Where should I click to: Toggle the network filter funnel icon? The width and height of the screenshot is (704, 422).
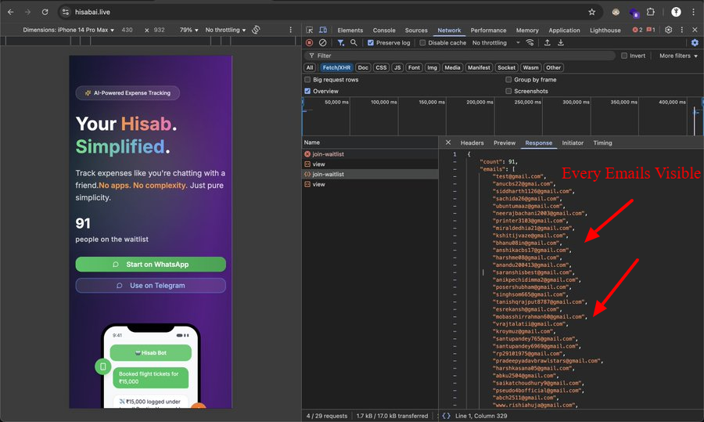tap(341, 43)
